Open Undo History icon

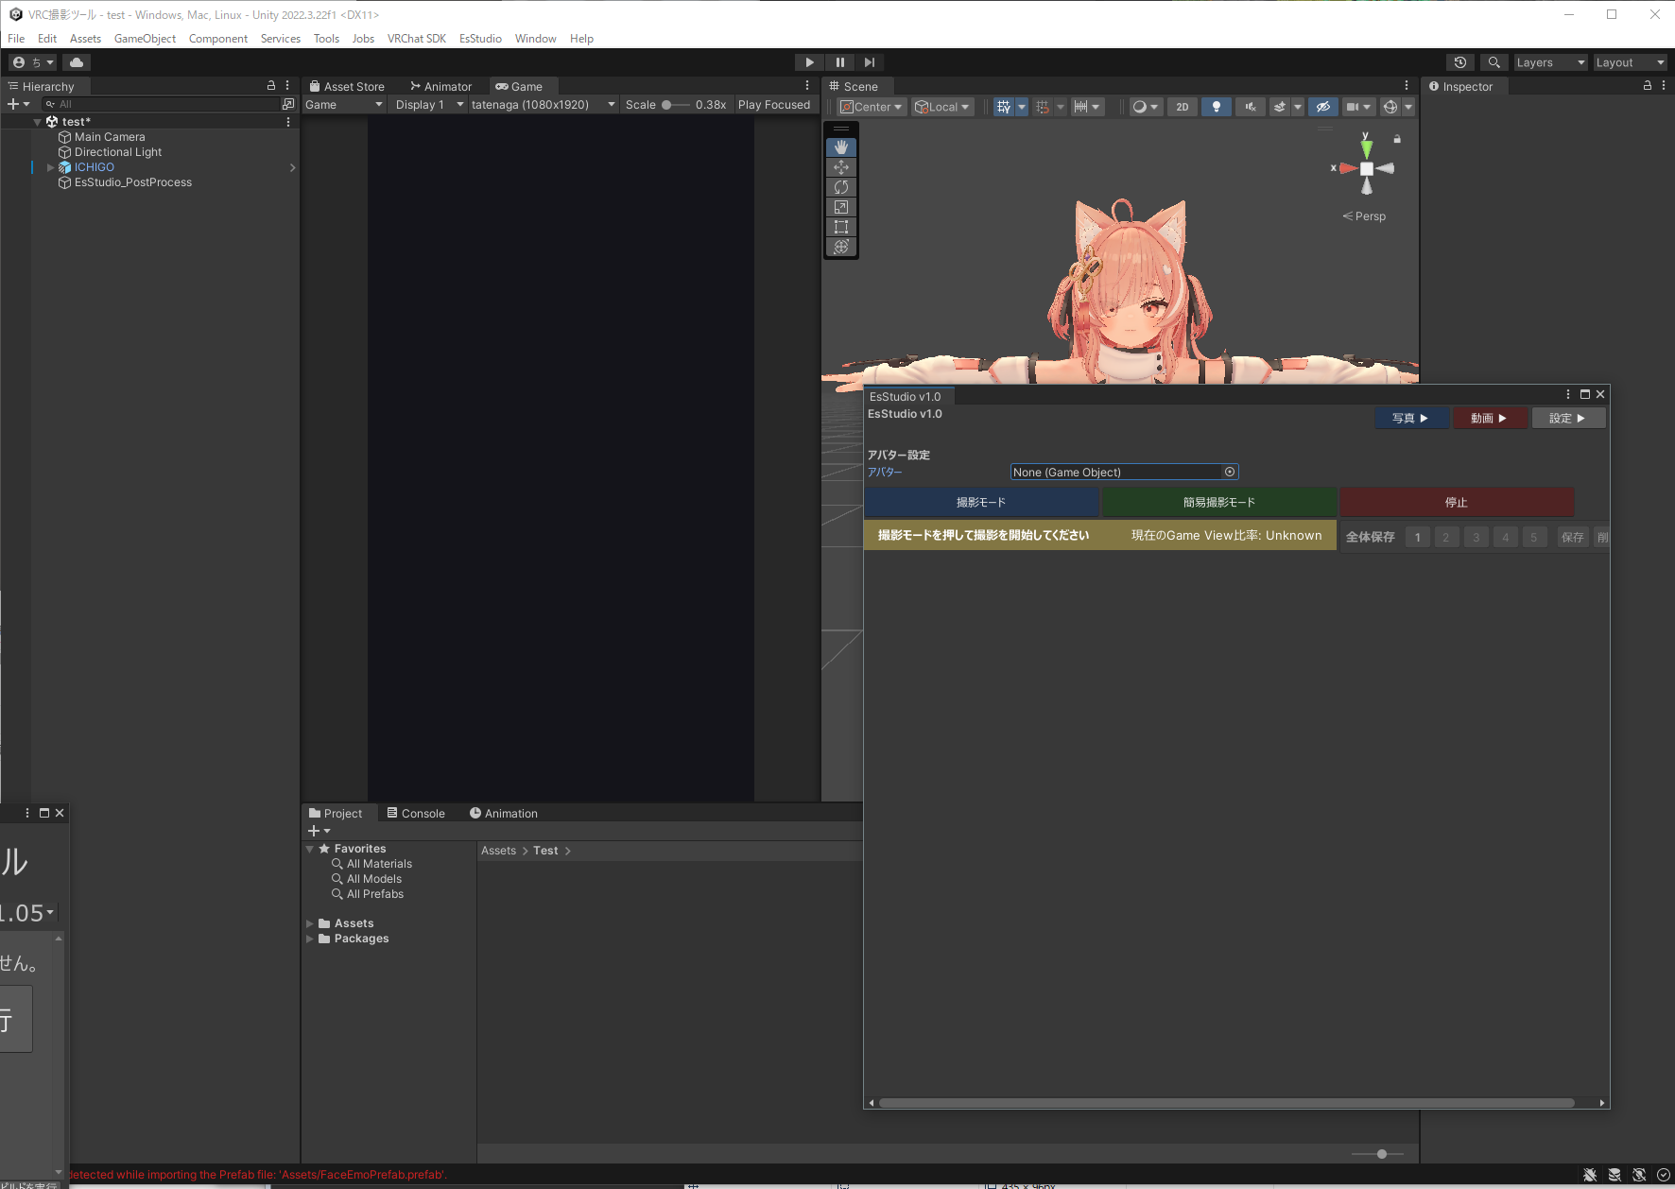pyautogui.click(x=1460, y=62)
